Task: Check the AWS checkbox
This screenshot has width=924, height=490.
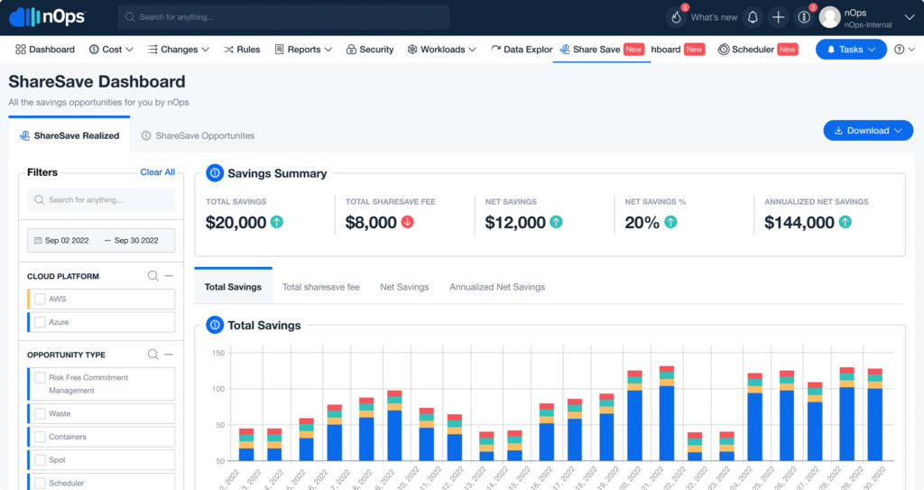Action: click(40, 299)
